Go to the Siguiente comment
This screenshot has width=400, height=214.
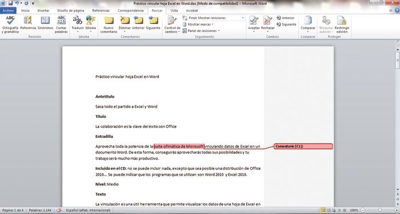coord(153,22)
